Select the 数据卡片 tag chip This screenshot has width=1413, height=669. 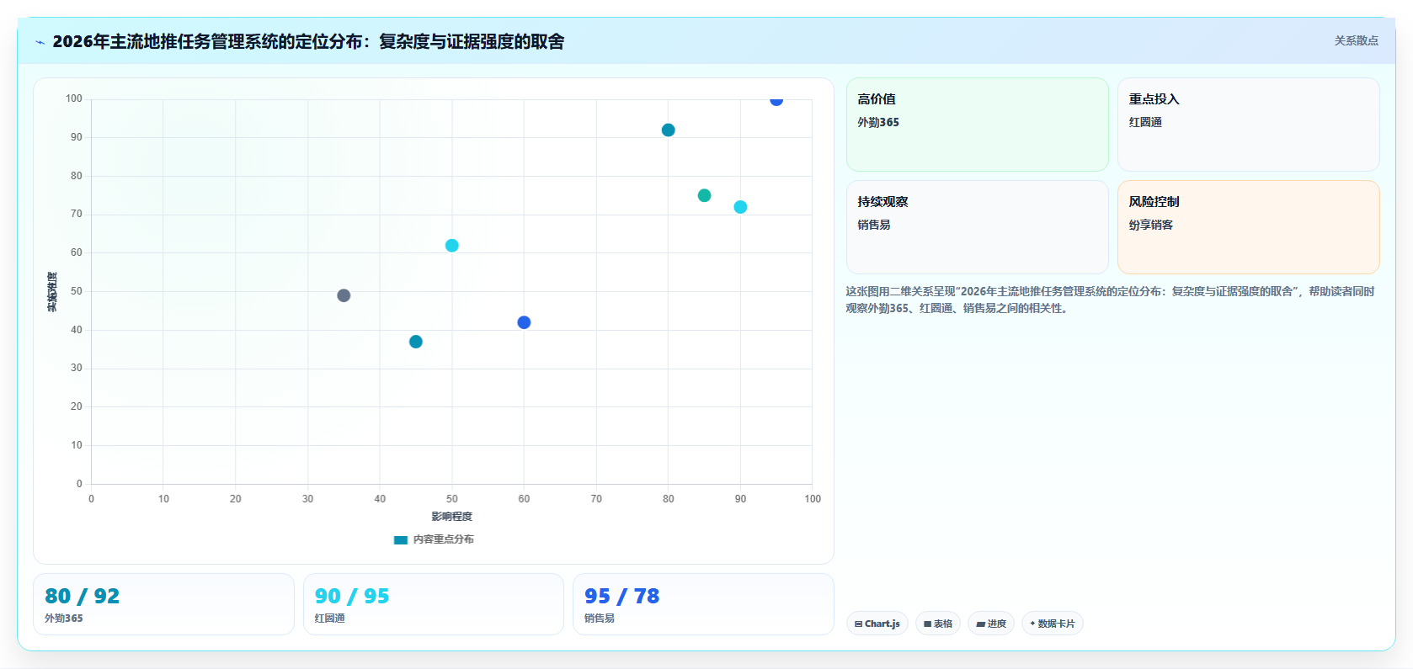click(x=1052, y=624)
